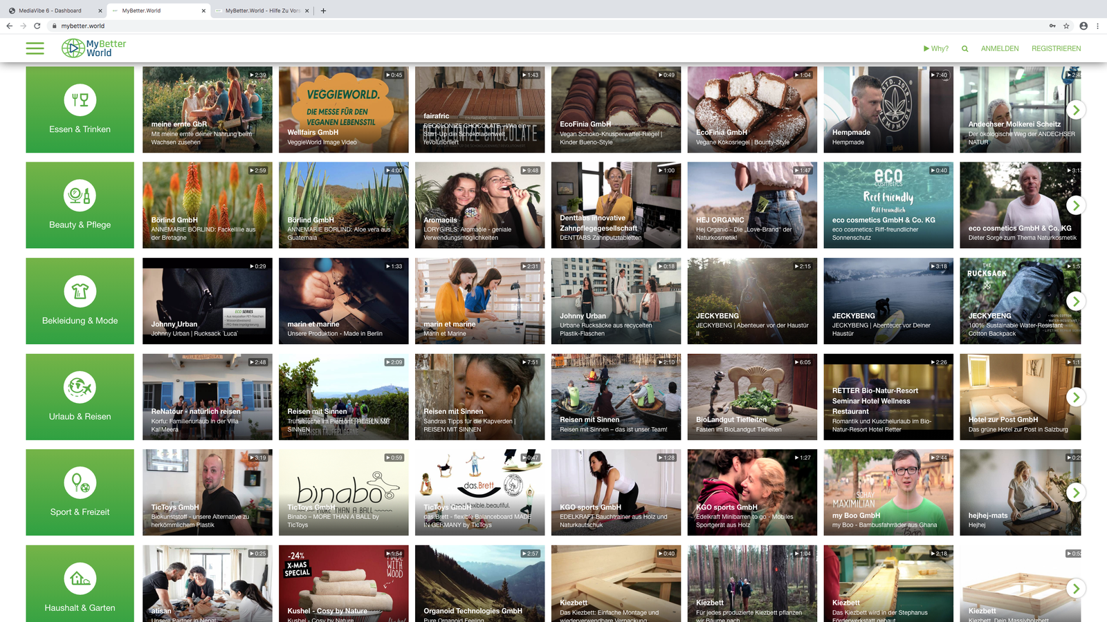1107x622 pixels.
Task: Click the search magnifier icon
Action: click(x=964, y=48)
